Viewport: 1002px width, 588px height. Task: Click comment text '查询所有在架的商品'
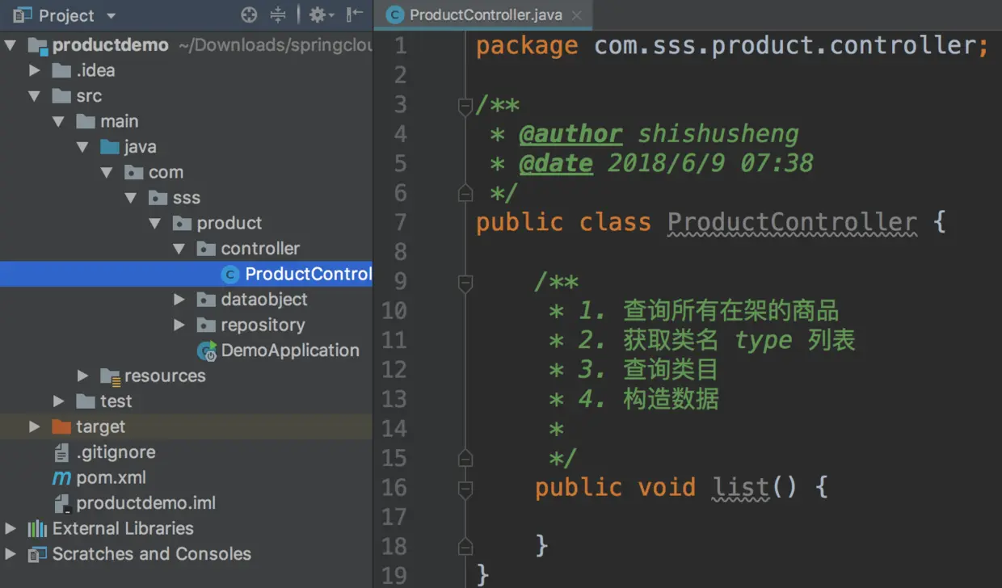click(x=731, y=311)
